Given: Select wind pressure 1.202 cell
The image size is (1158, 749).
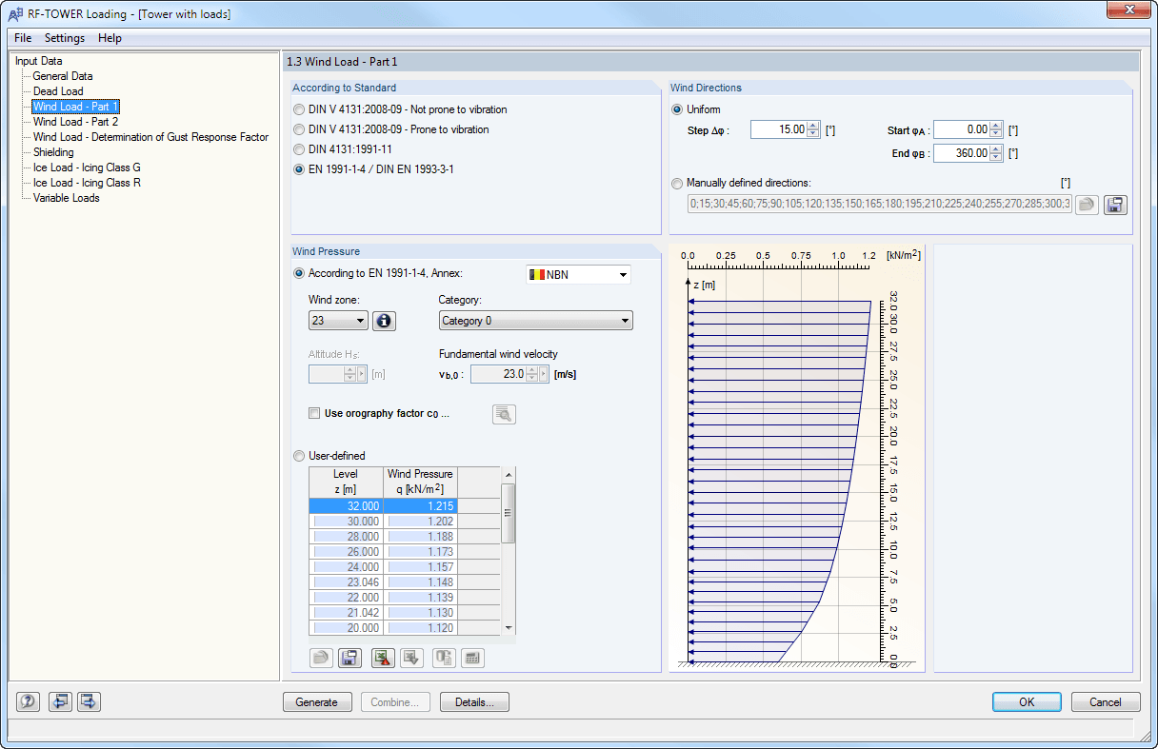Looking at the screenshot, I should 420,522.
